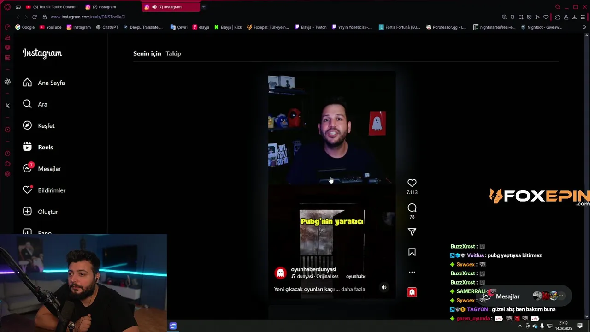
Task: Open oyunhaberdunyasi profile avatar
Action: 280,273
